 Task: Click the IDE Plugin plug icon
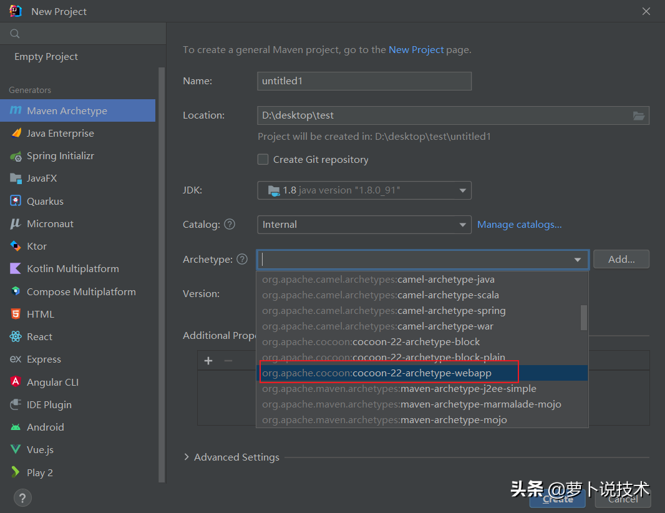16,404
